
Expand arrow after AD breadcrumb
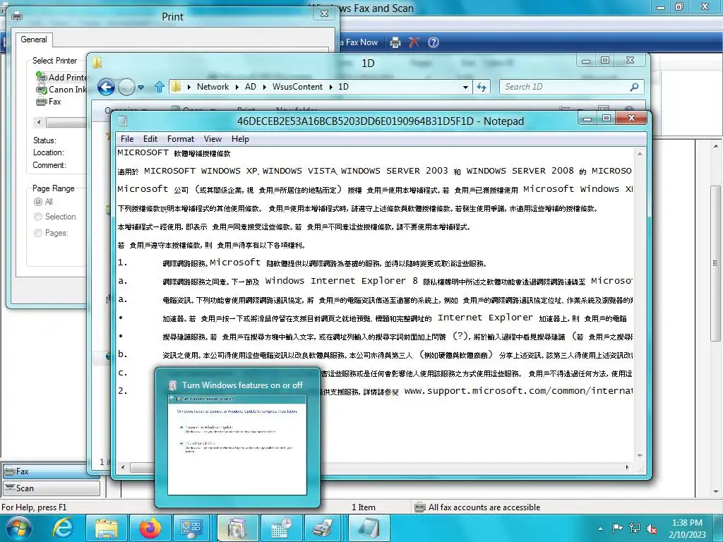pos(264,87)
